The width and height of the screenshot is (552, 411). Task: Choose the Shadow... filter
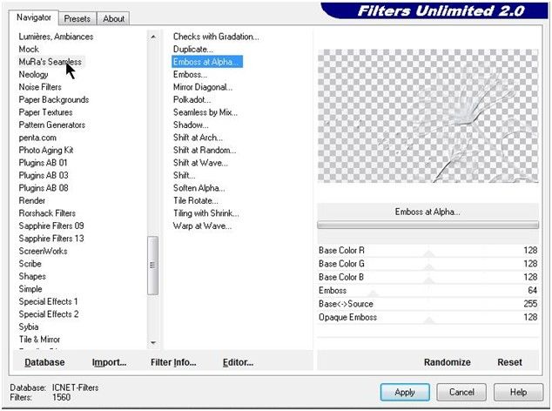pos(191,125)
